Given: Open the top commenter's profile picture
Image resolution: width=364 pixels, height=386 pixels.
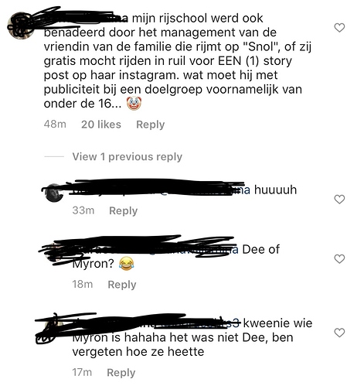Looking at the screenshot, I should 20,26.
